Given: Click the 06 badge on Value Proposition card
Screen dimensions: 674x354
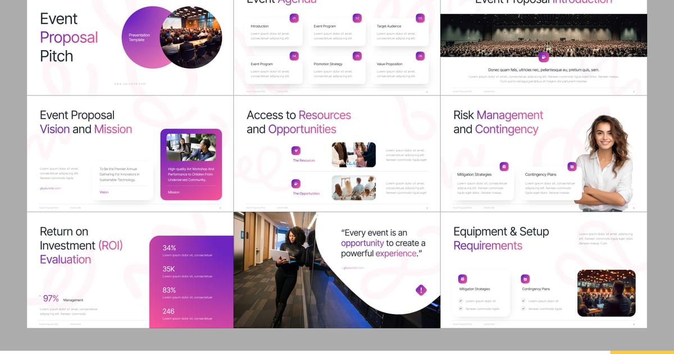Looking at the screenshot, I should pos(420,56).
